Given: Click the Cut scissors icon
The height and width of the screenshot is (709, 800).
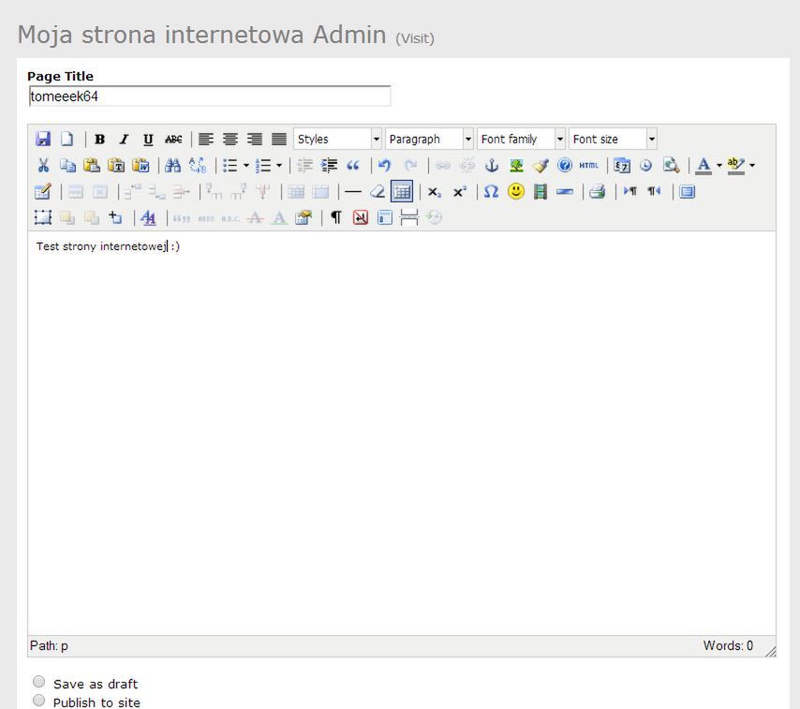Looking at the screenshot, I should (x=43, y=165).
